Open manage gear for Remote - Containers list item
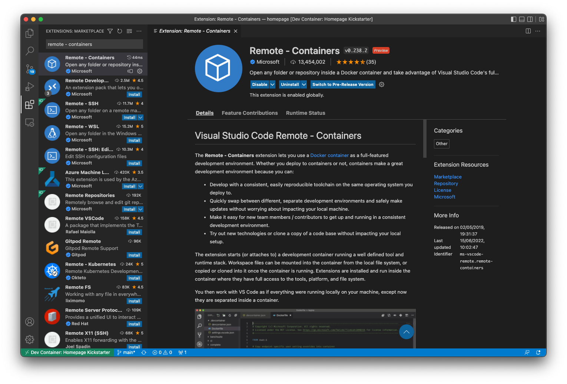The height and width of the screenshot is (384, 567). (140, 71)
